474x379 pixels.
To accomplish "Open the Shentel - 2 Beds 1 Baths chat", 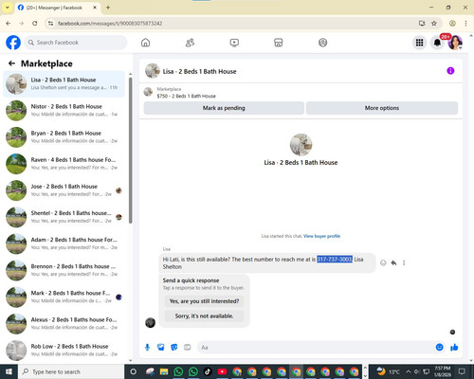I will [x=64, y=217].
